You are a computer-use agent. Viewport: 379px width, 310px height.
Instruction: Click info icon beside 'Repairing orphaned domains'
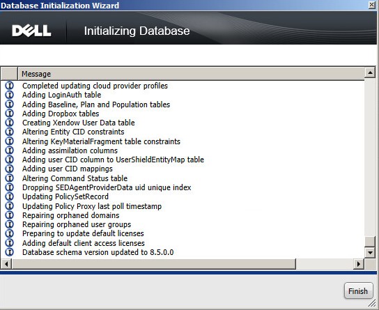[x=10, y=215]
